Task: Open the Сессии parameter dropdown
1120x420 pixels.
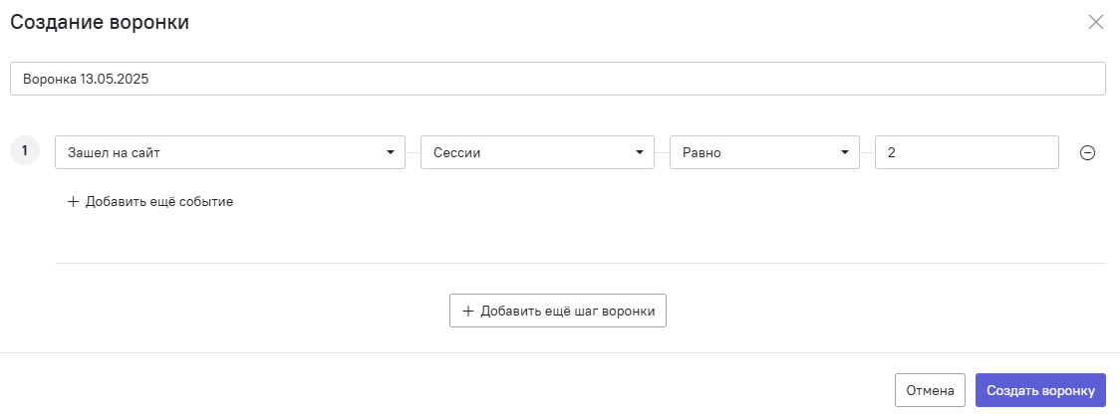Action: 537,152
